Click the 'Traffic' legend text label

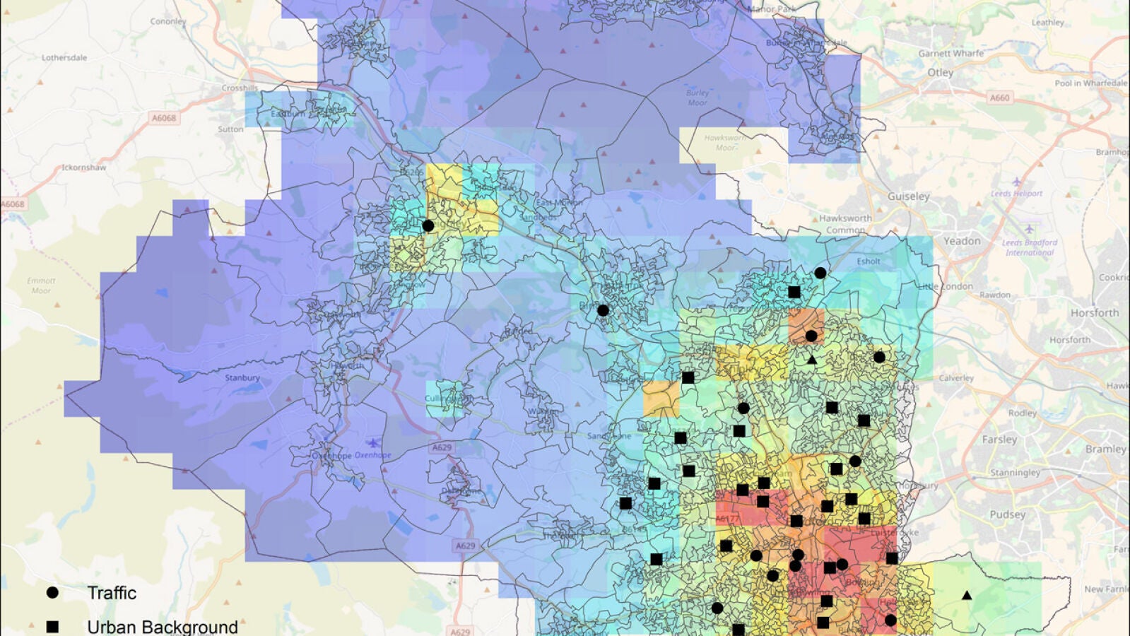pos(112,593)
